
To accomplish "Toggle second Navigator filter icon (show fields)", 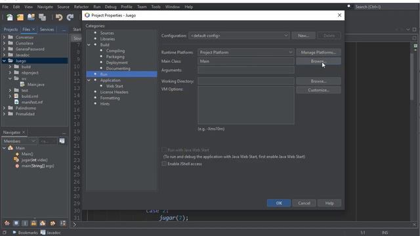I will [x=16, y=223].
